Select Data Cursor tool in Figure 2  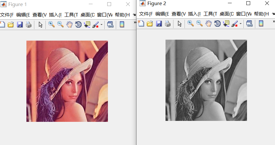(x=226, y=23)
